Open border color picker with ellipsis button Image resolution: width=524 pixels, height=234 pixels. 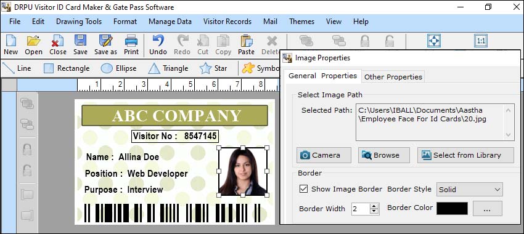point(487,209)
